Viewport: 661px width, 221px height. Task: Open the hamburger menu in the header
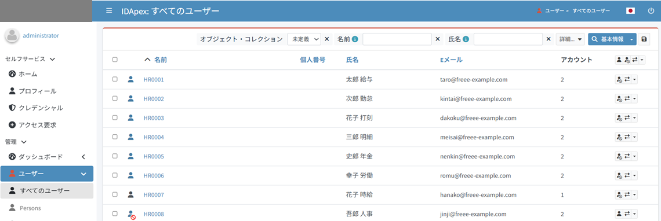coord(109,10)
